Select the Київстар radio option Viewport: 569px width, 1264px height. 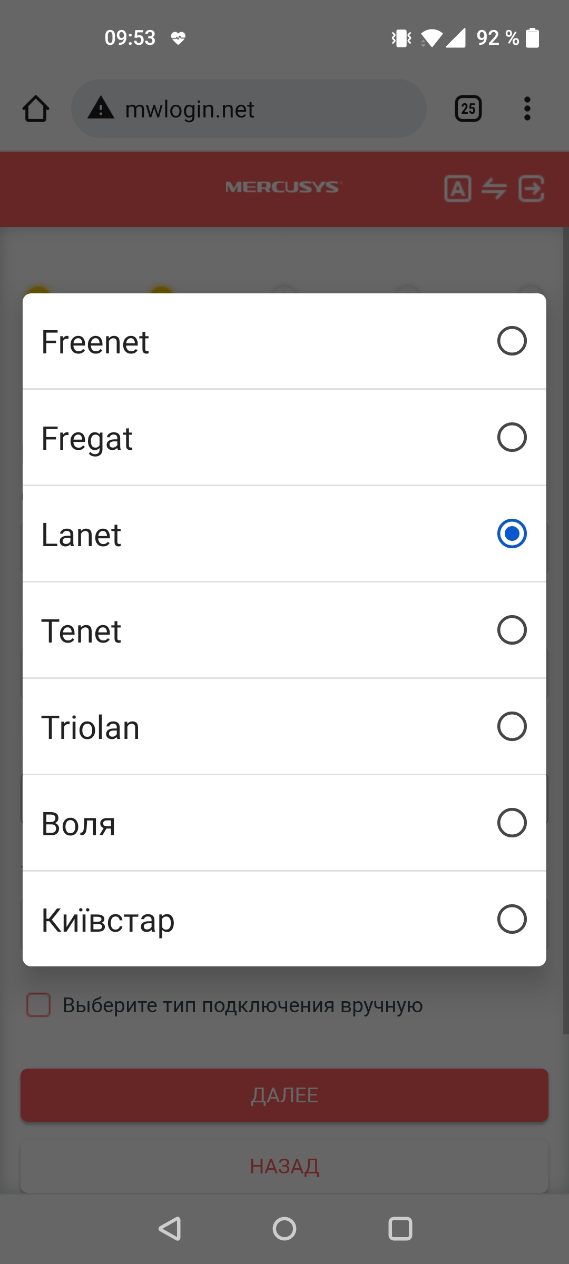[512, 920]
